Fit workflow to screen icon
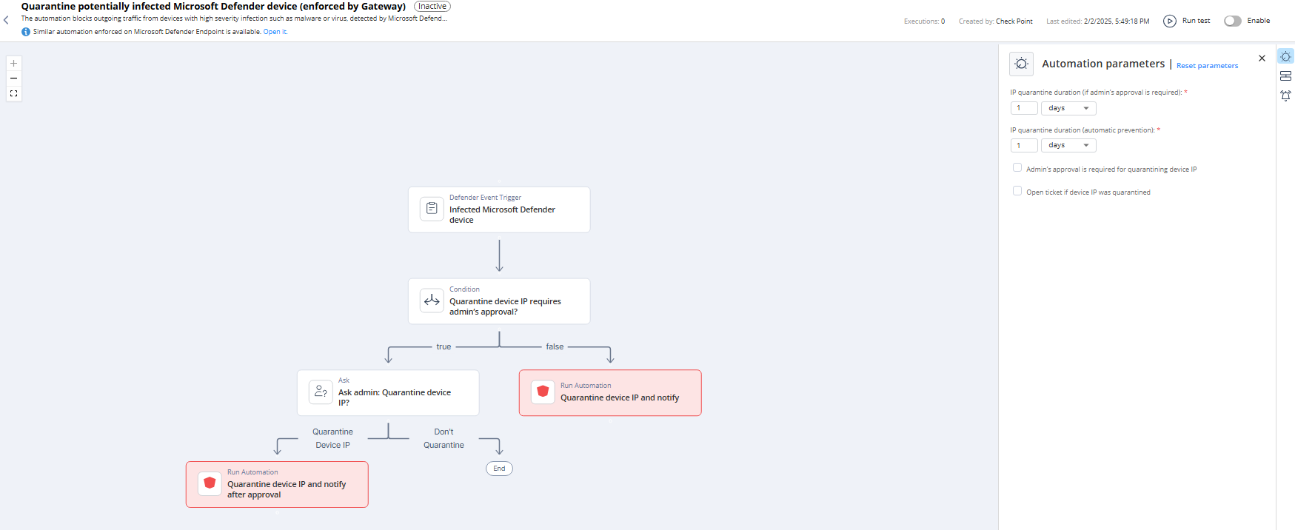Viewport: 1295px width, 530px height. tap(13, 93)
